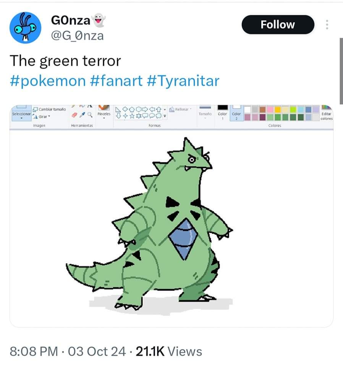This screenshot has height=367, width=343.
Task: Choose the five-point star shape
Action: tap(132, 115)
